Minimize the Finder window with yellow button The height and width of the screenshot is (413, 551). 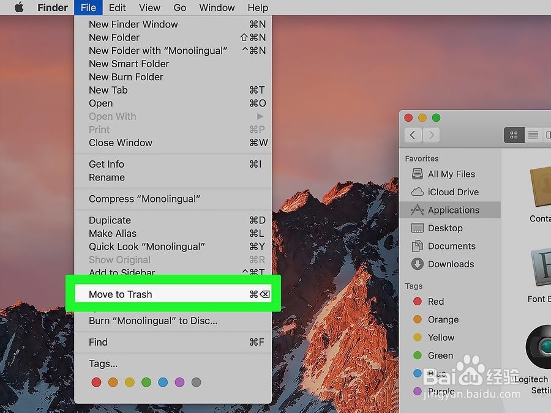click(x=422, y=117)
